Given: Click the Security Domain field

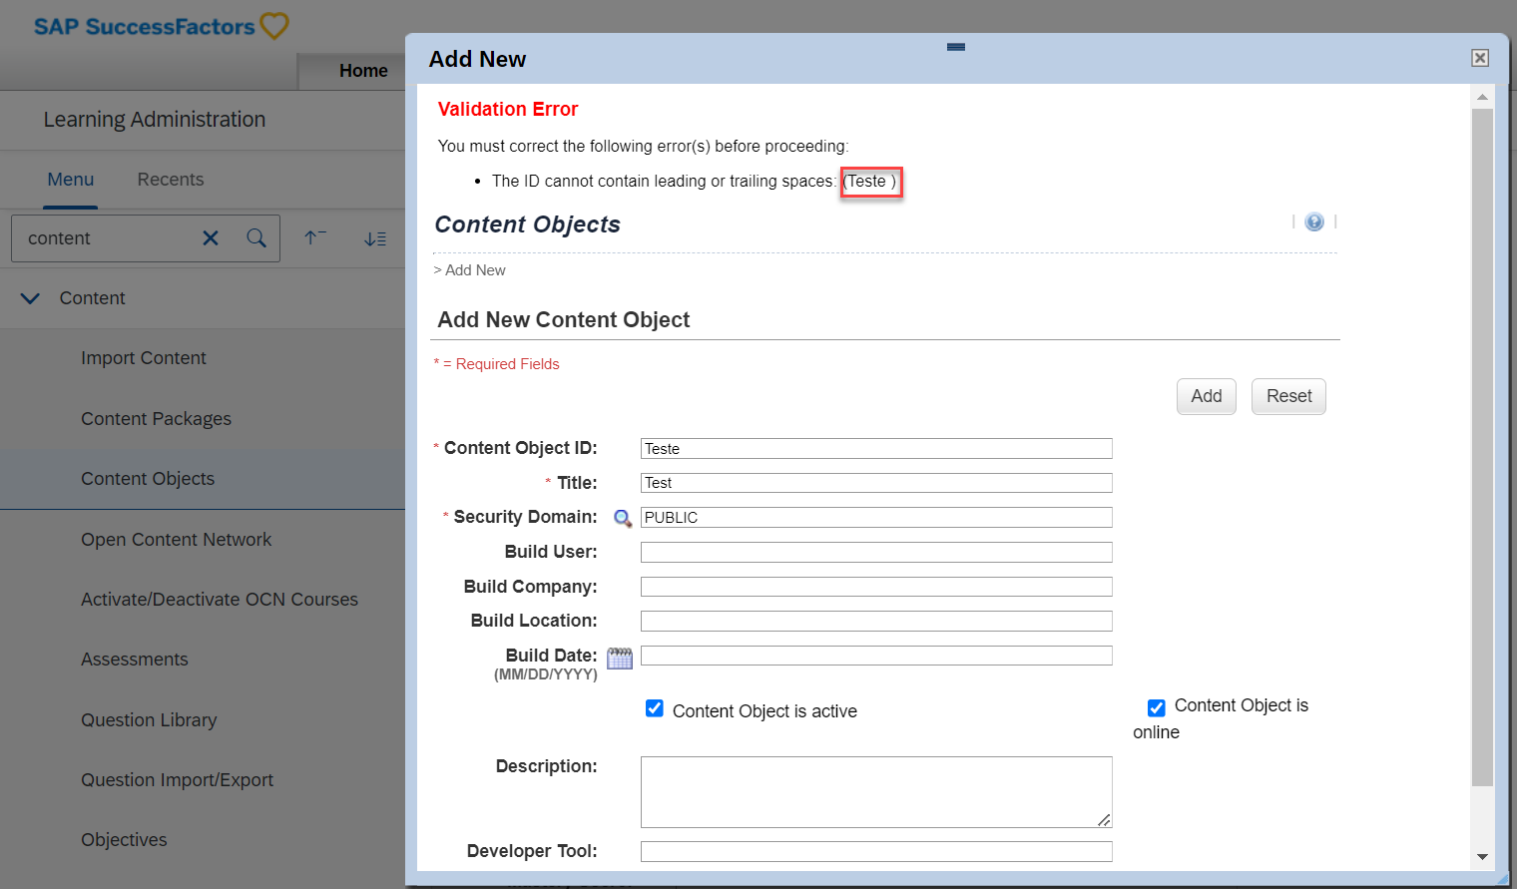Looking at the screenshot, I should click(876, 518).
